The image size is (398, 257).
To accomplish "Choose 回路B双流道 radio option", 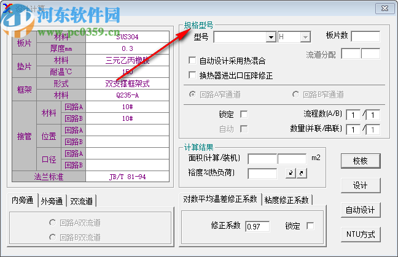I will 53,237.
